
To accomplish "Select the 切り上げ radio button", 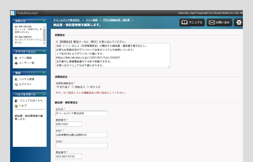I will (x=88, y=87).
